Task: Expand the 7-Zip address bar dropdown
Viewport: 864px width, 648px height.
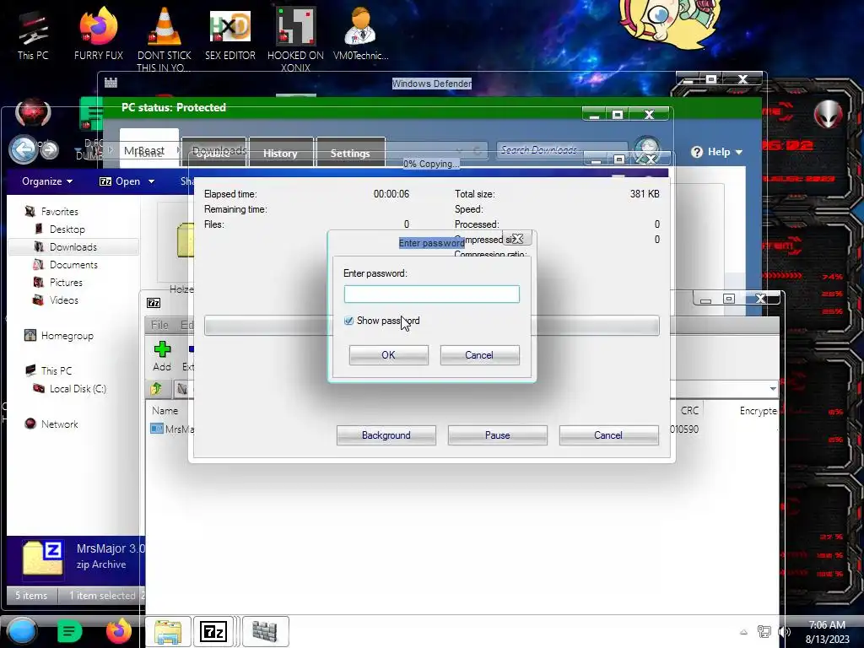Action: point(773,388)
